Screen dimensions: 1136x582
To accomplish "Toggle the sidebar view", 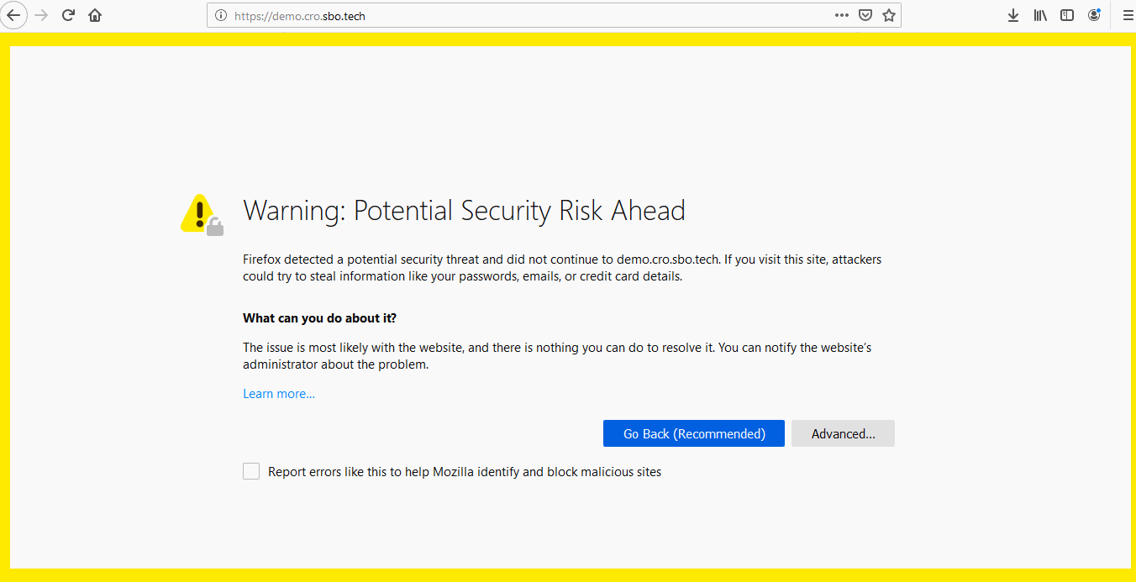I will pos(1067,15).
